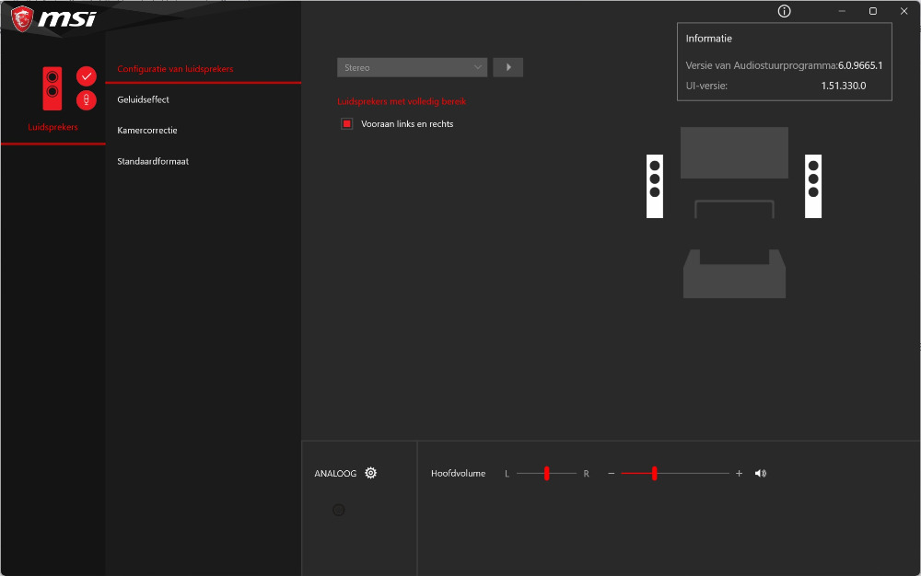The width and height of the screenshot is (921, 576).
Task: Uncheck Vooraan links en rechts checkbox
Action: click(347, 123)
